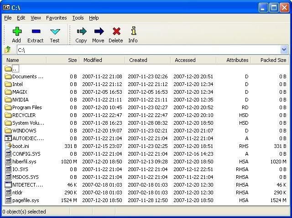Sort by the Packed Size column header
The width and height of the screenshot is (292, 218).
tap(270, 60)
